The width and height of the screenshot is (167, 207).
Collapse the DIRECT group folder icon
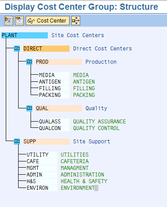[17, 49]
